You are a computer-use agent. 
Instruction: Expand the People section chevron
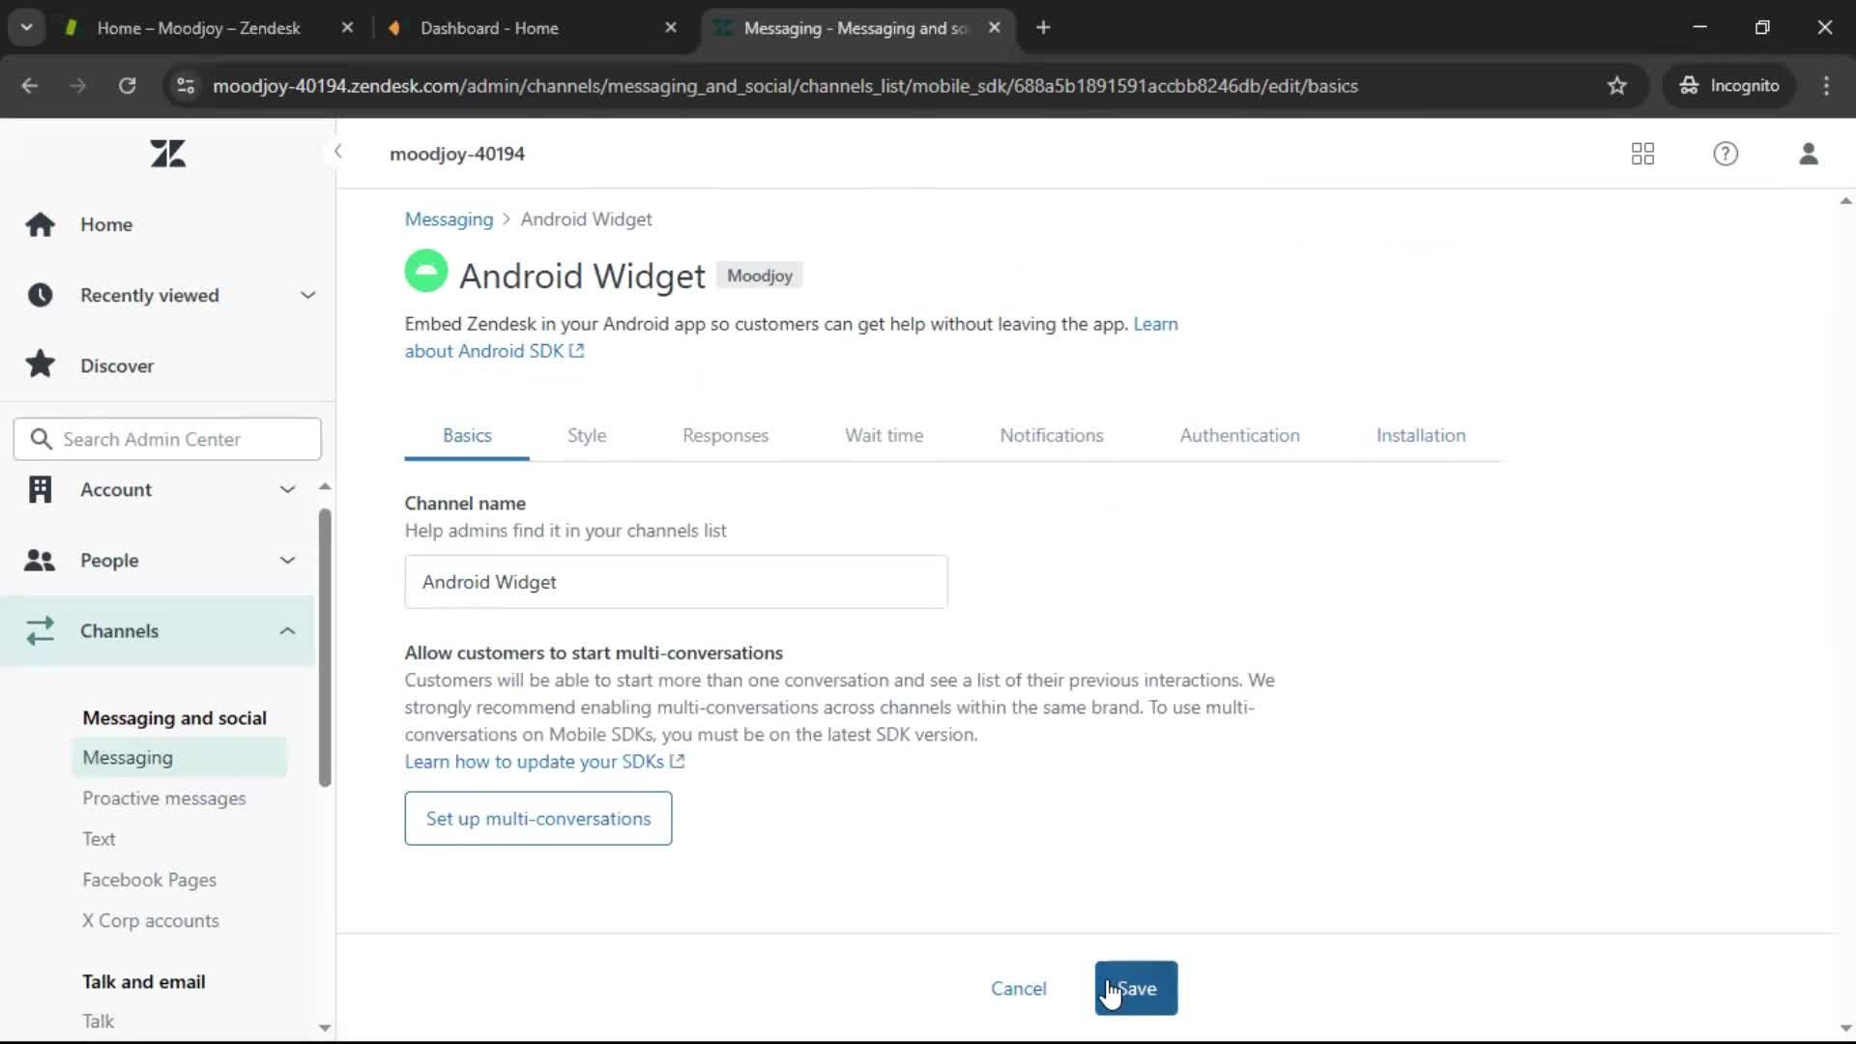(x=287, y=561)
